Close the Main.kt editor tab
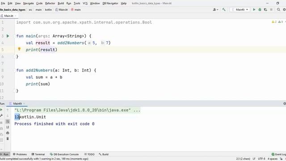This screenshot has width=286, height=161. 16,16
